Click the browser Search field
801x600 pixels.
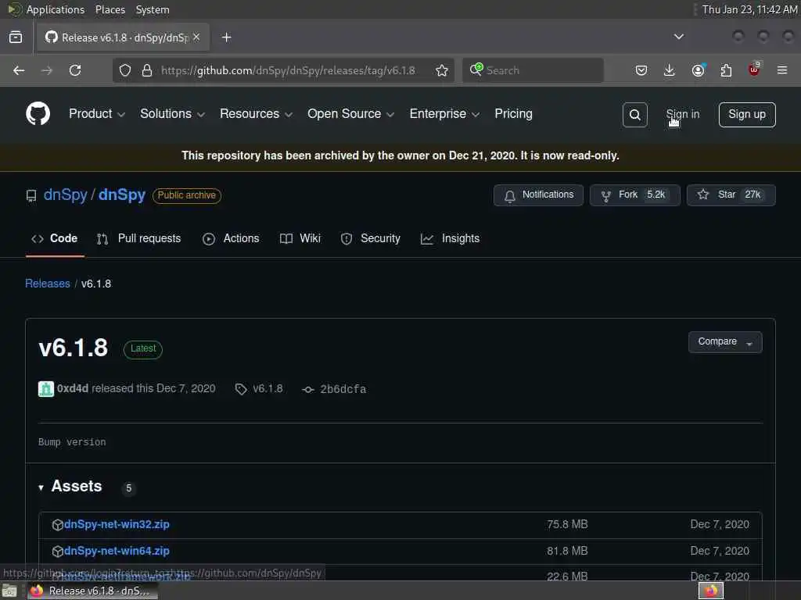[533, 70]
